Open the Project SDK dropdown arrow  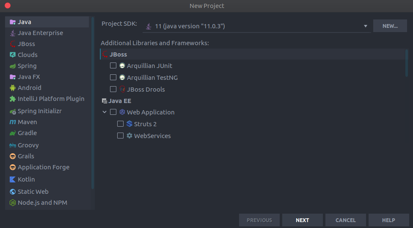365,26
